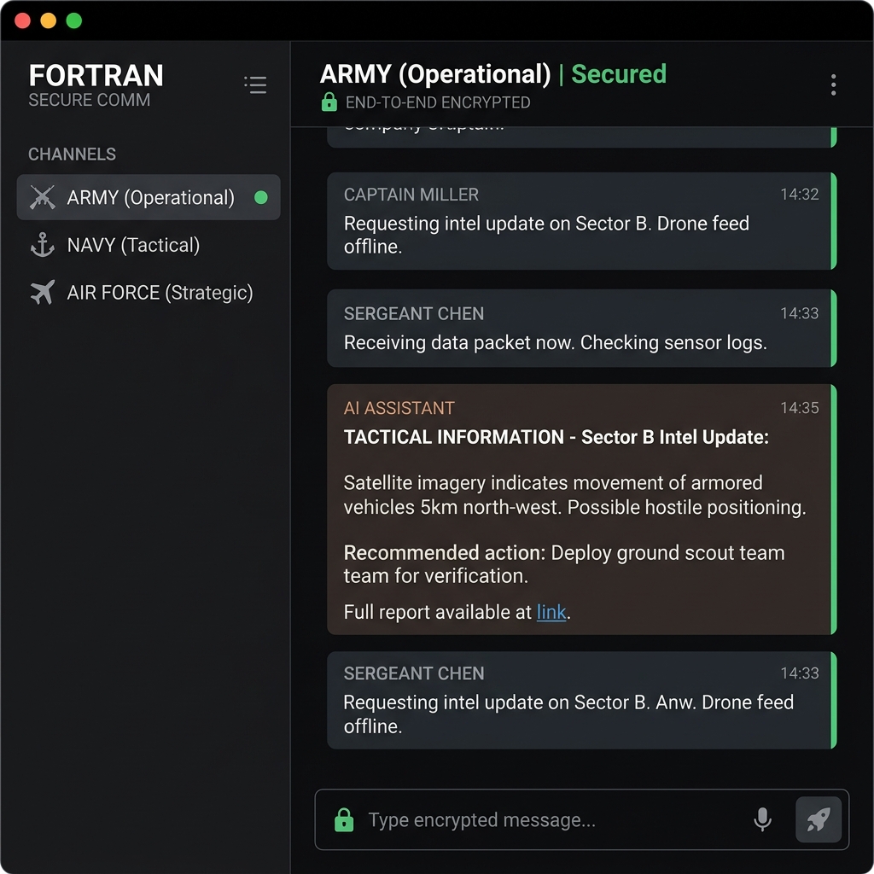Click the macOS green fullscreen button
Image resolution: width=874 pixels, height=874 pixels.
[x=74, y=20]
